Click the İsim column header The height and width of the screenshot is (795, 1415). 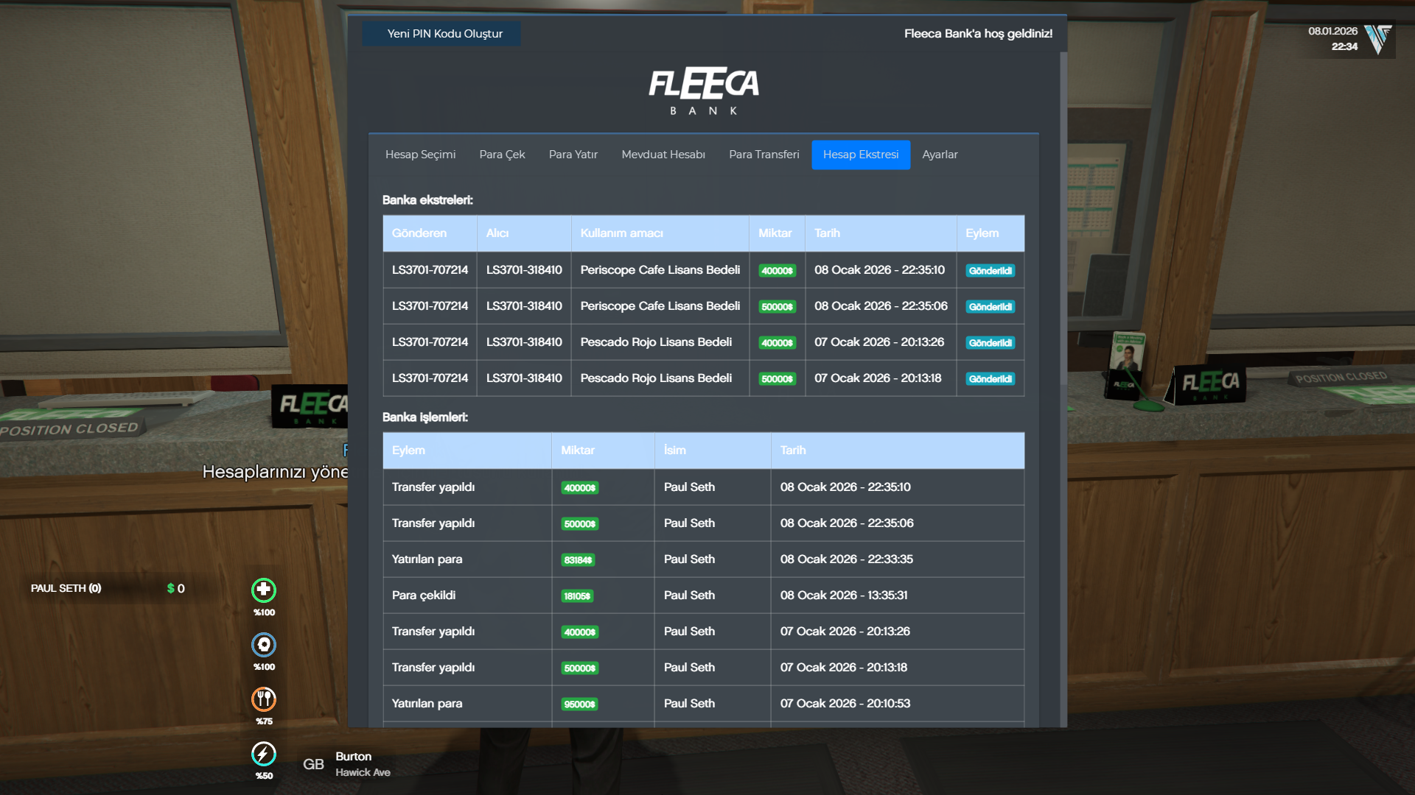click(713, 451)
